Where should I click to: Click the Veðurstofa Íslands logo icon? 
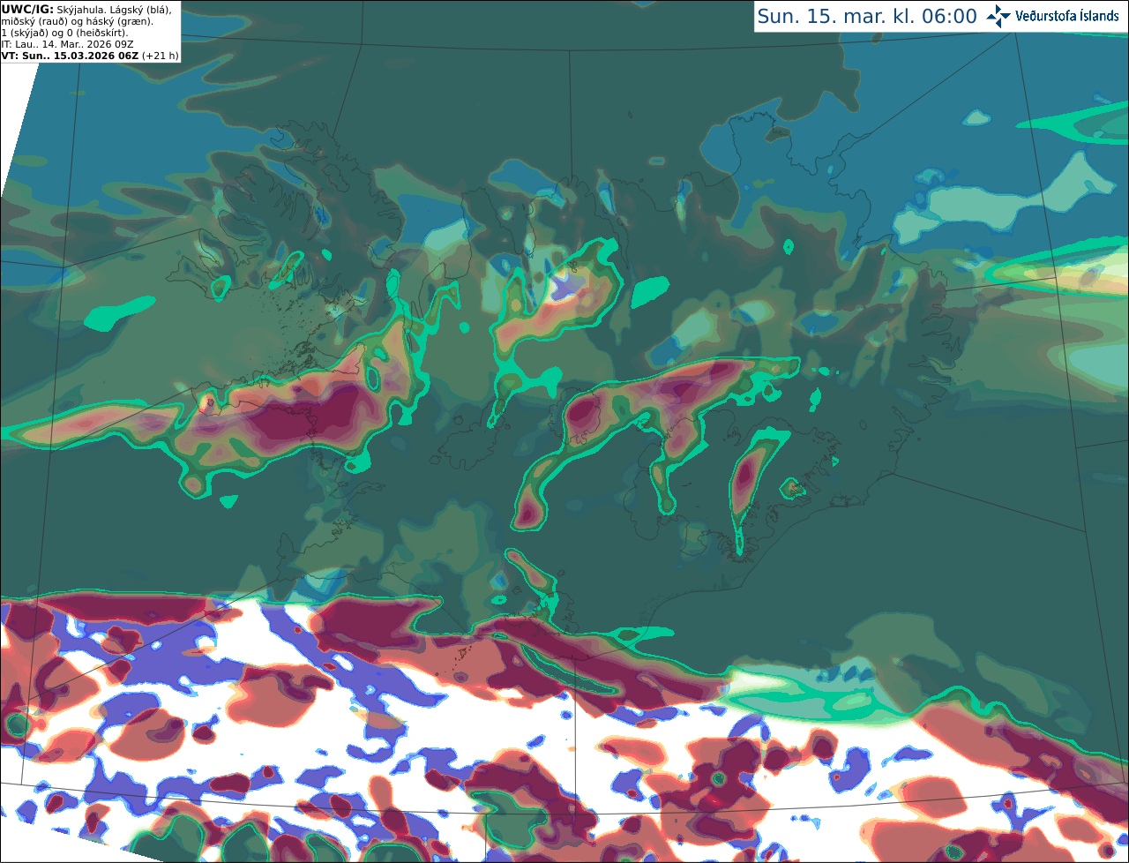click(x=998, y=16)
